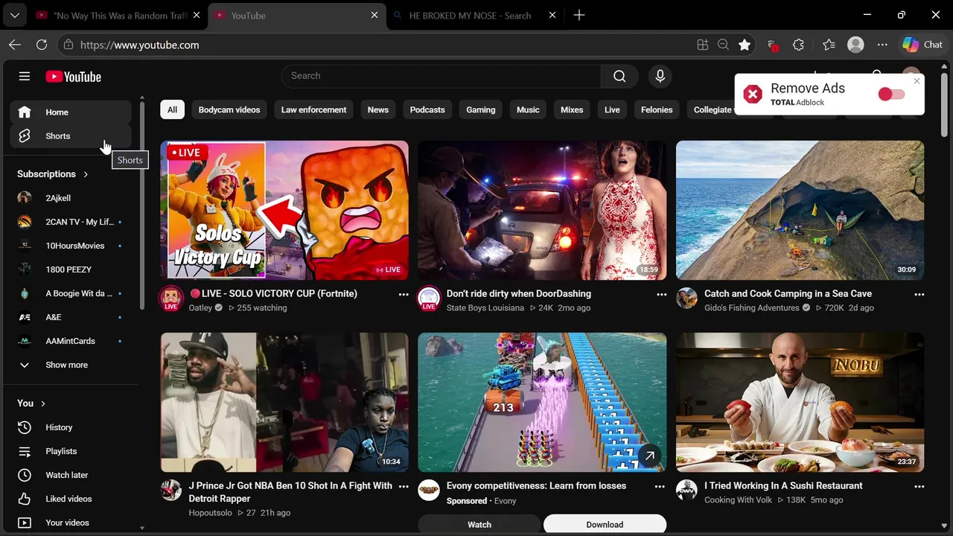The image size is (953, 536).
Task: Open Cooking With Volk channel avatar
Action: coord(686,491)
